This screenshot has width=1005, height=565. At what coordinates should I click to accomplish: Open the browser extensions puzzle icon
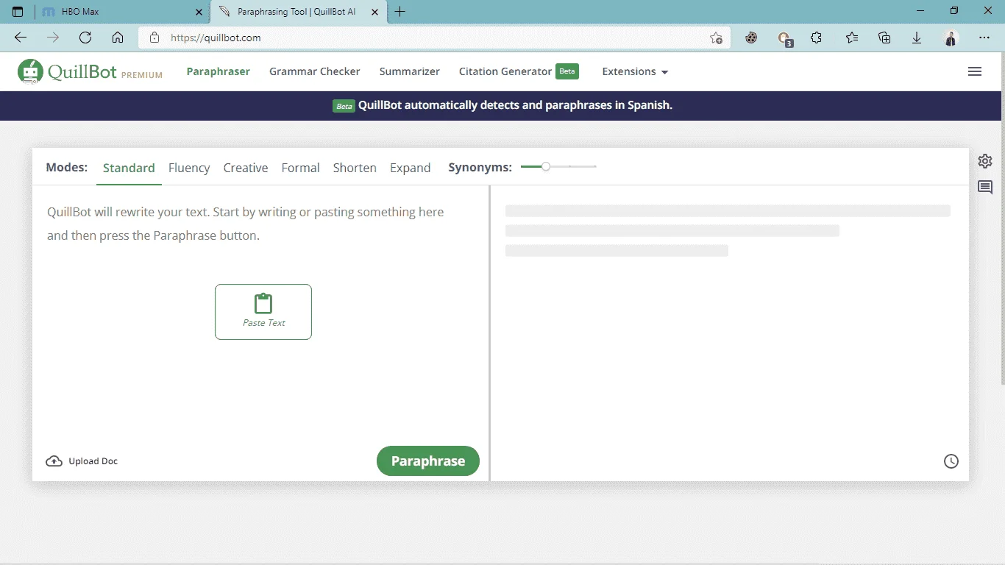tap(816, 38)
